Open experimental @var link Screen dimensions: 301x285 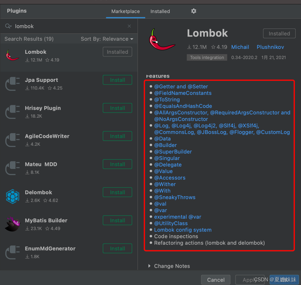pyautogui.click(x=178, y=217)
